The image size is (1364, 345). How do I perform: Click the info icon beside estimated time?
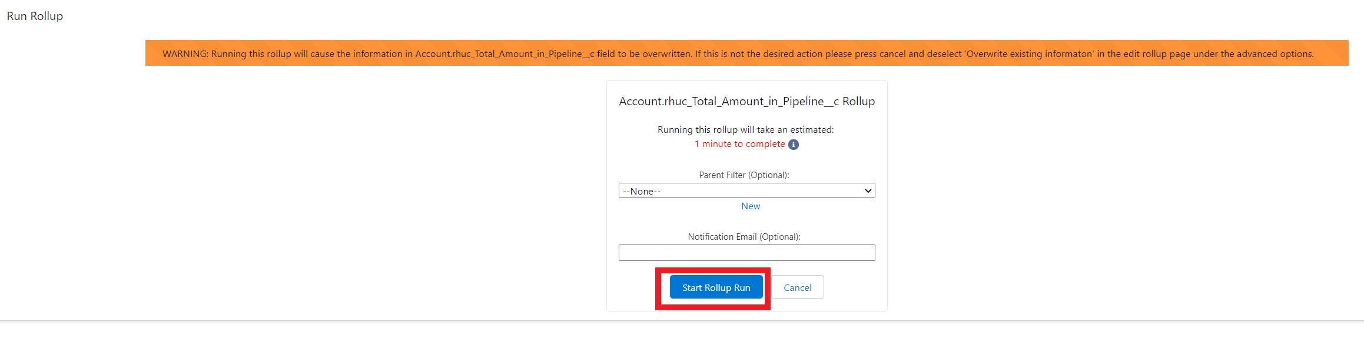[794, 145]
